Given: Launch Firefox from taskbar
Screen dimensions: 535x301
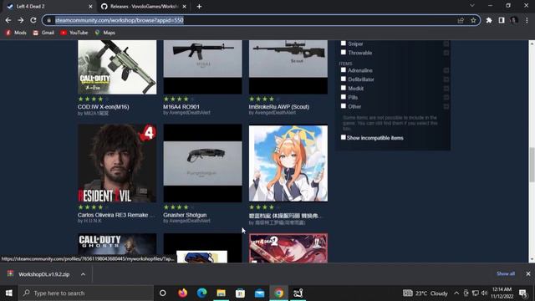Looking at the screenshot, I should point(182,293).
